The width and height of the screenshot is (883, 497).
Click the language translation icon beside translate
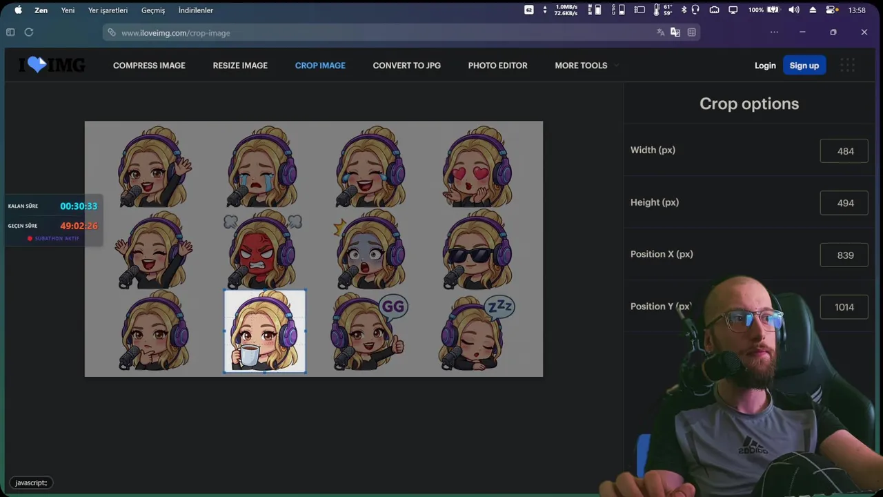pyautogui.click(x=675, y=32)
